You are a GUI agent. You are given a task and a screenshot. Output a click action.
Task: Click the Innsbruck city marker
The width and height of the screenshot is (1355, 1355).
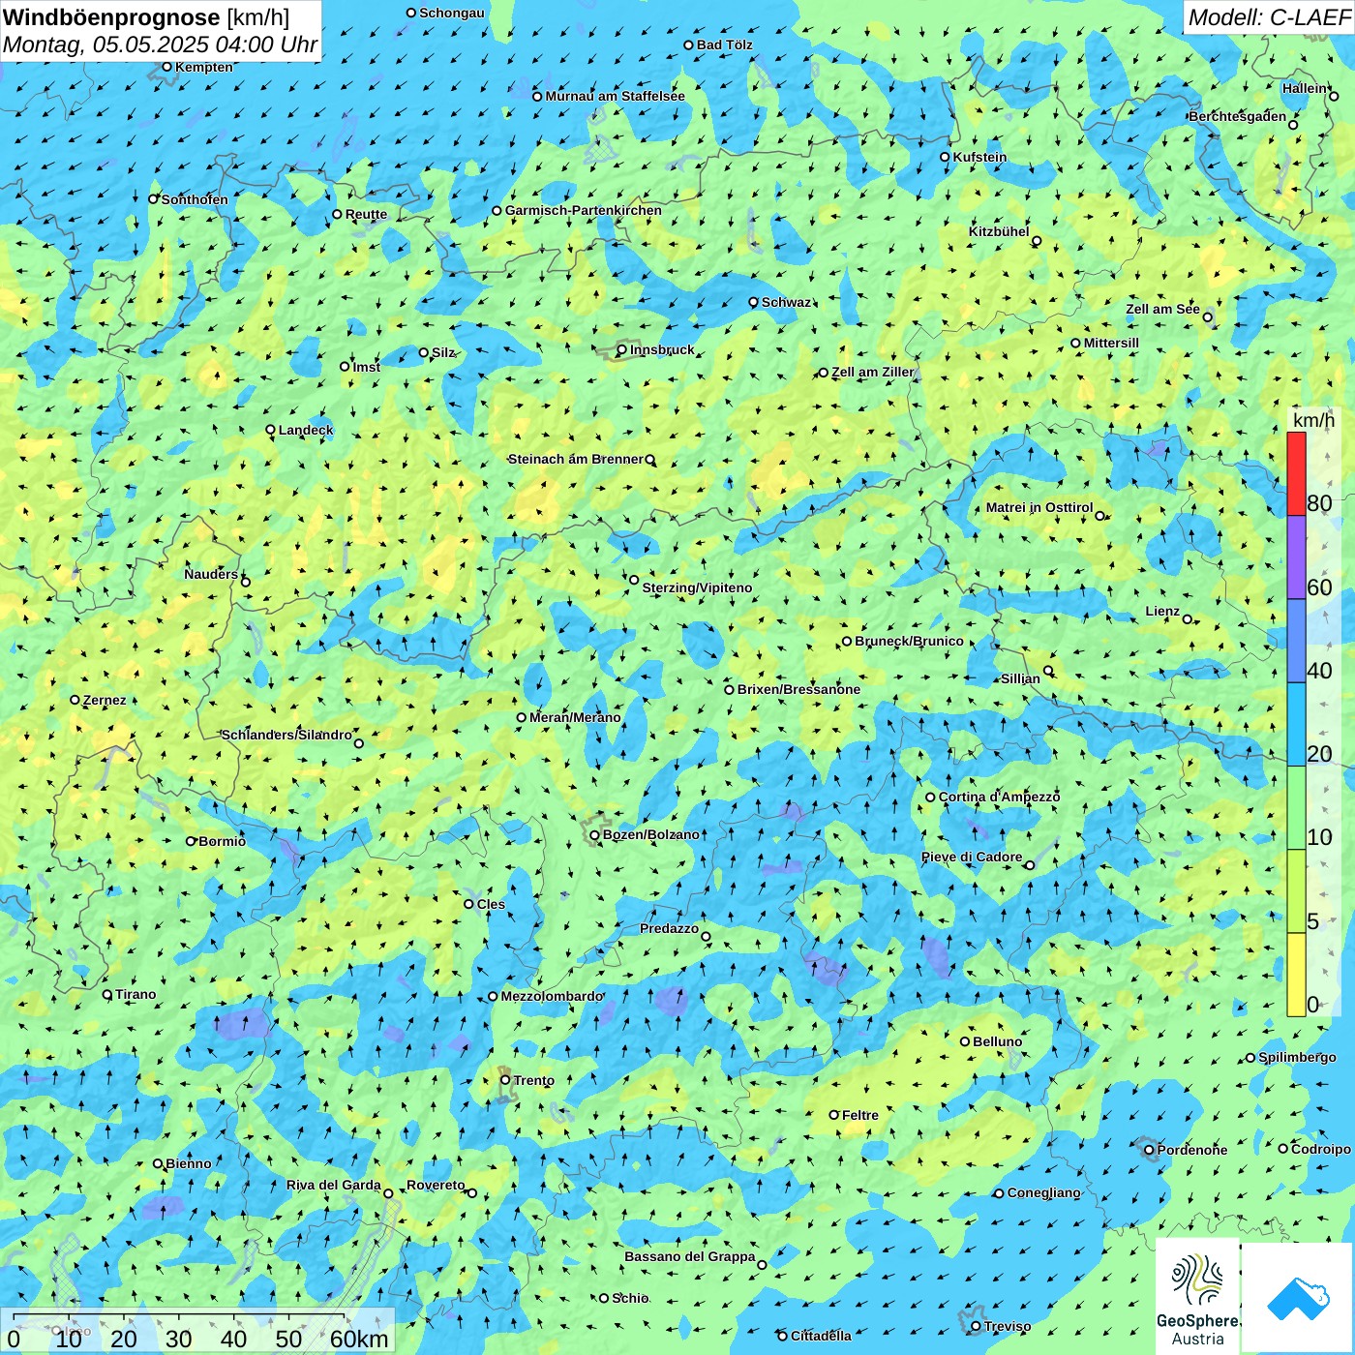(x=622, y=350)
